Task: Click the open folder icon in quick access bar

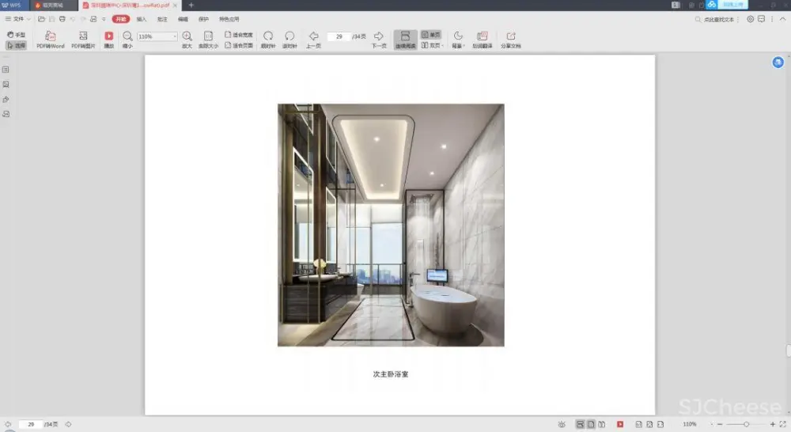Action: tap(41, 19)
